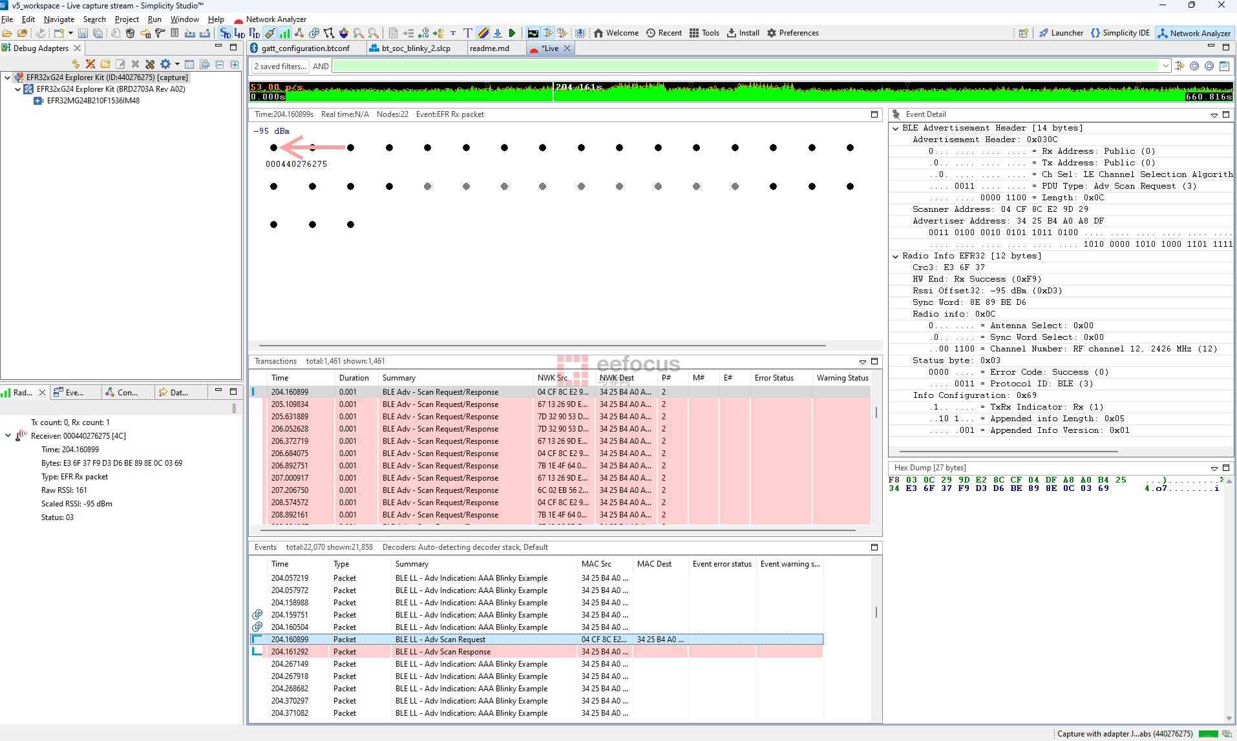Image resolution: width=1237 pixels, height=741 pixels.
Task: Open the Preferences gear icon
Action: pos(771,33)
